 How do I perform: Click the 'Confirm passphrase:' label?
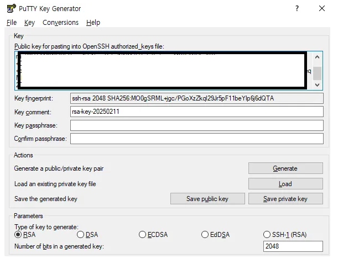[40, 139]
